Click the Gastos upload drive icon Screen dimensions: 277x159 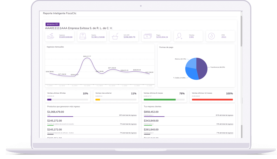click(x=83, y=36)
